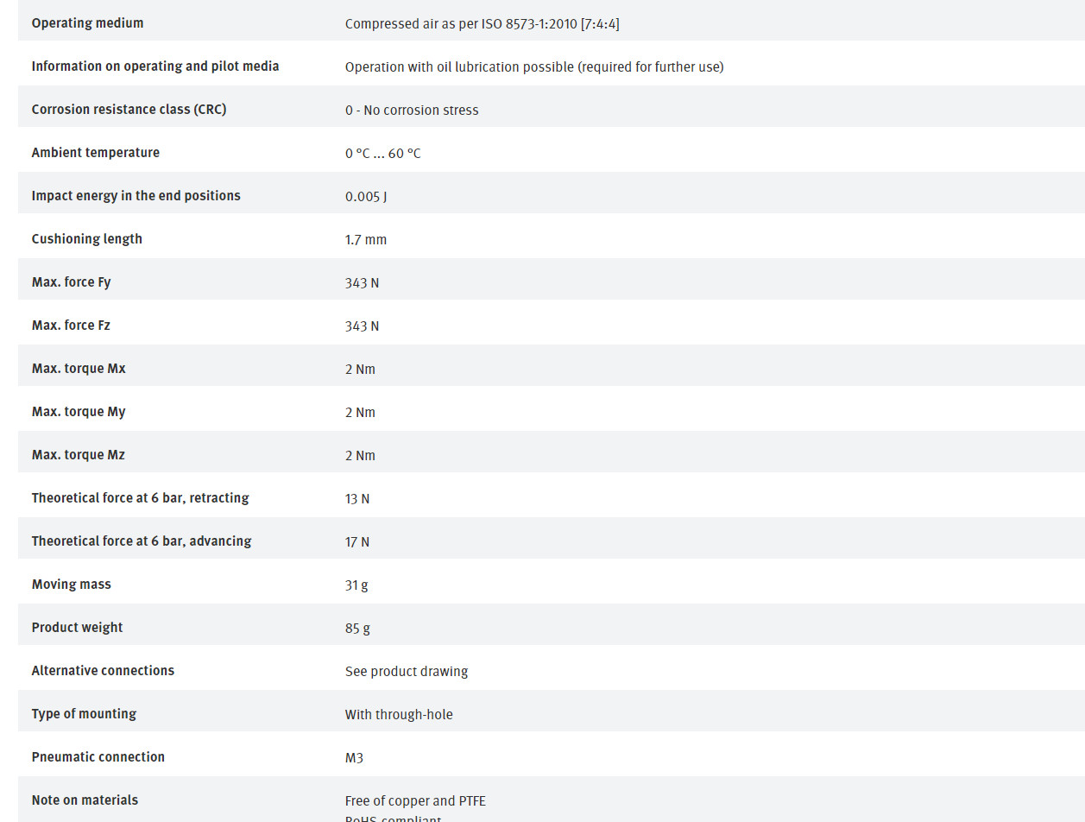
Task: Click the Product weight label
Action: click(78, 628)
